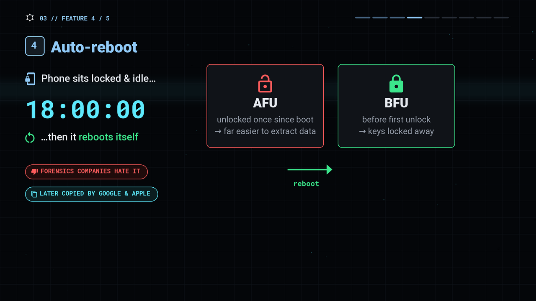Click the green arrow above the reboot label
536x301 pixels.
click(310, 169)
